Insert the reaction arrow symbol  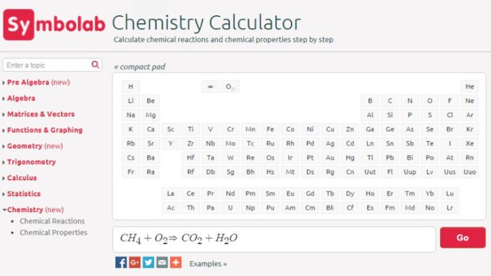(x=210, y=86)
